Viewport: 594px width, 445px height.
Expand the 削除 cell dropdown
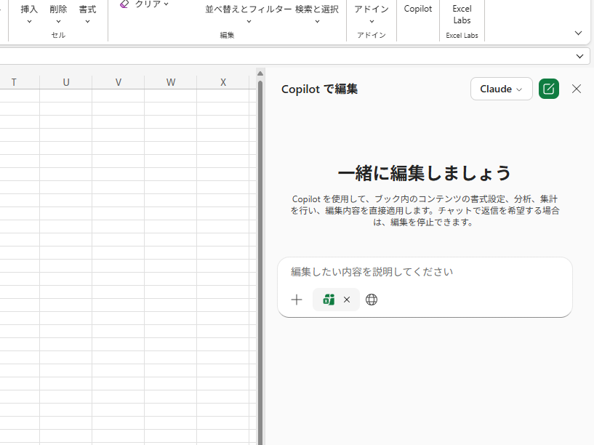click(x=58, y=13)
